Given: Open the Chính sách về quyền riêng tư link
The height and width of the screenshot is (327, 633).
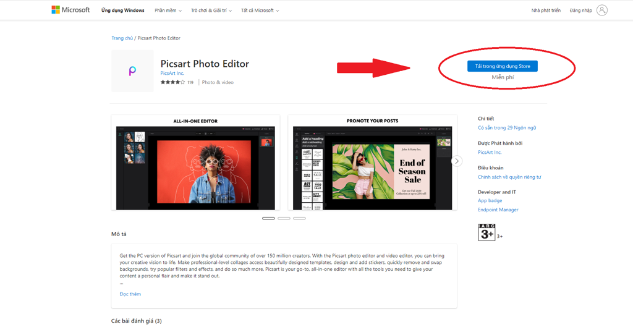Looking at the screenshot, I should (509, 177).
